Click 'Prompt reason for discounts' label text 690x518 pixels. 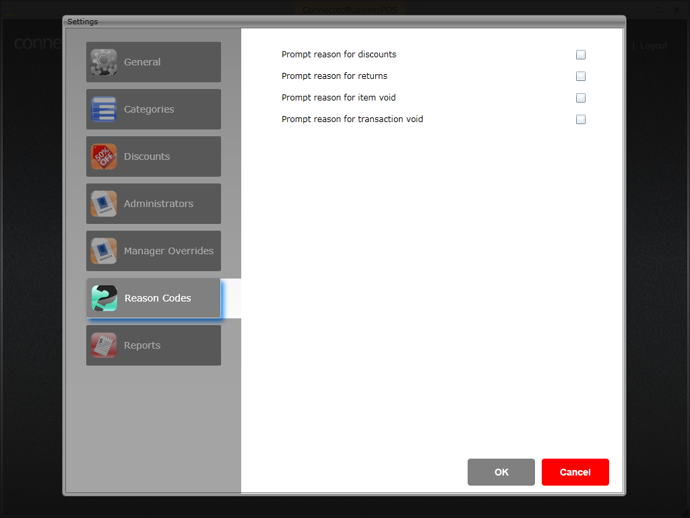point(339,54)
